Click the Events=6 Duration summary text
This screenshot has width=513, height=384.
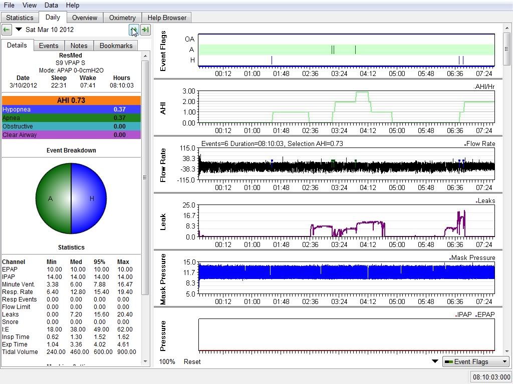pyautogui.click(x=272, y=143)
